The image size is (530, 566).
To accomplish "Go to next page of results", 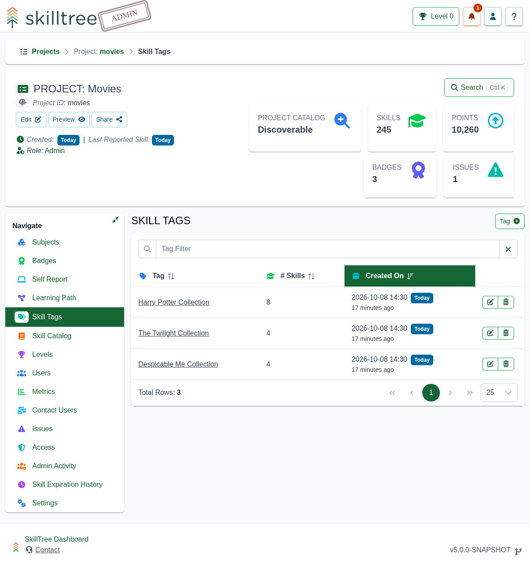I will tap(450, 393).
